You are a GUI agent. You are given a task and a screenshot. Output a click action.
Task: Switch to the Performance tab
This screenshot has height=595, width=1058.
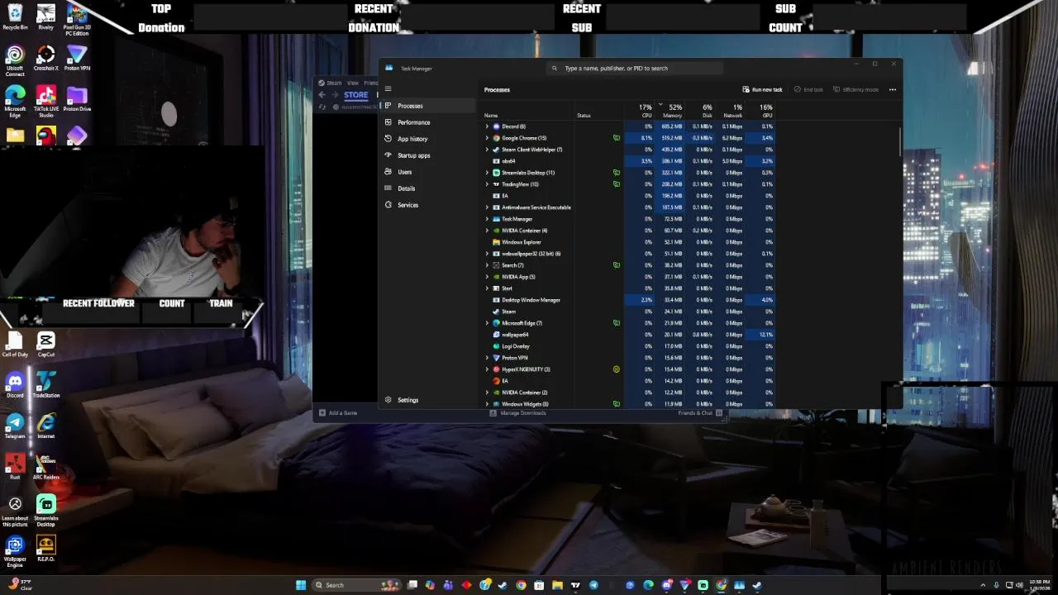tap(428, 122)
